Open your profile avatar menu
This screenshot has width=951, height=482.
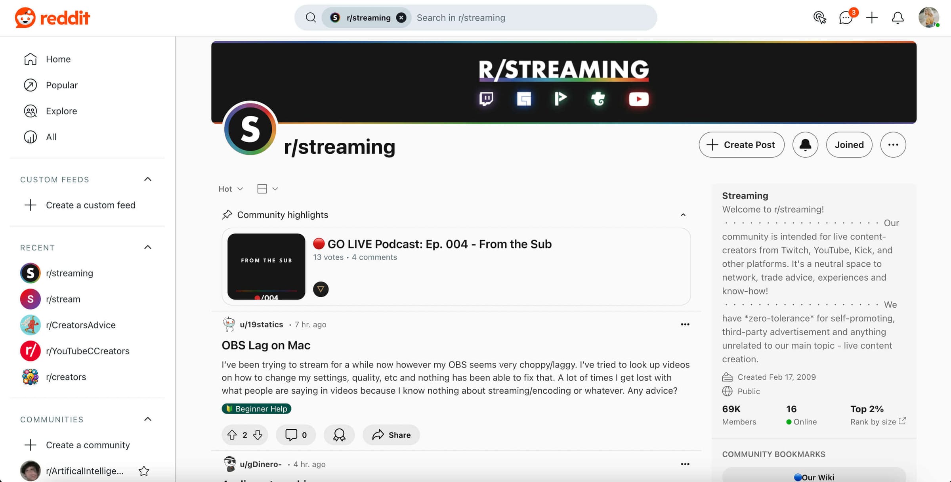tap(929, 17)
